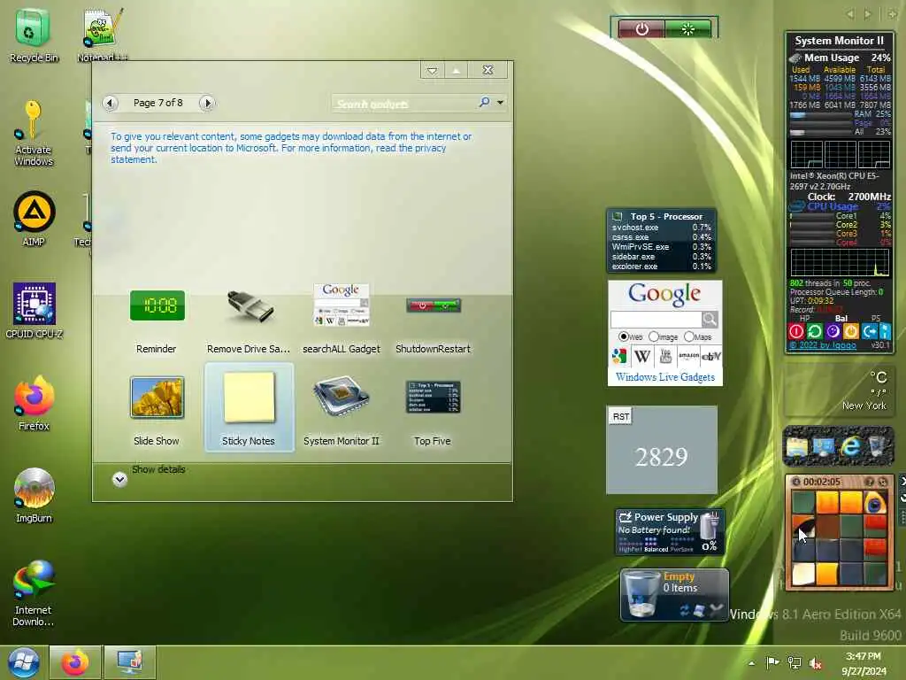Click the Google engine icon in searchALL gadget
Screen dimensions: 906x680
click(x=619, y=356)
